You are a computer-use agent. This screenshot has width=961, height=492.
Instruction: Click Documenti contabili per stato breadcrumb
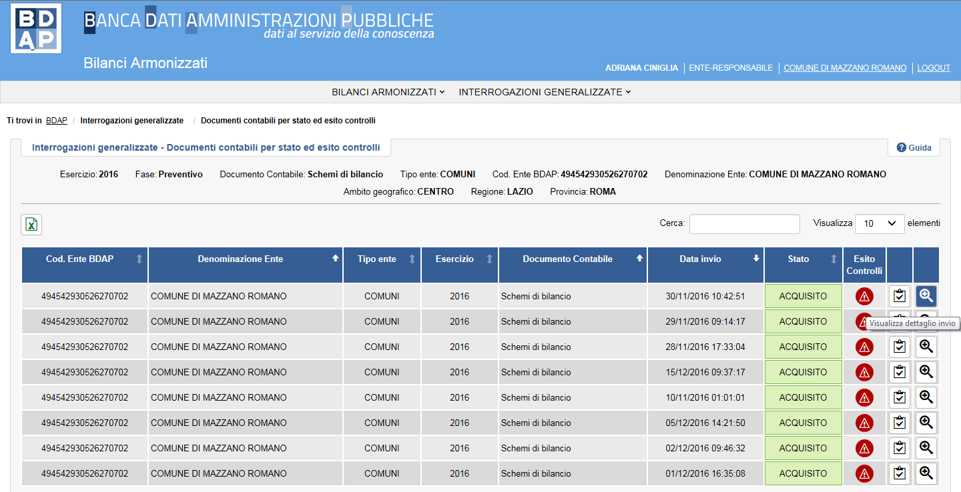(x=288, y=121)
